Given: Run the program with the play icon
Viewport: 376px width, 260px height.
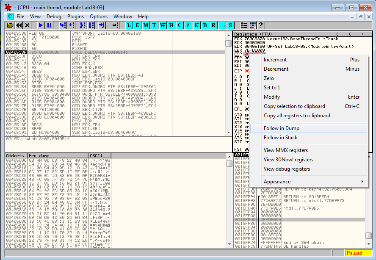Looking at the screenshot, I should point(41,25).
